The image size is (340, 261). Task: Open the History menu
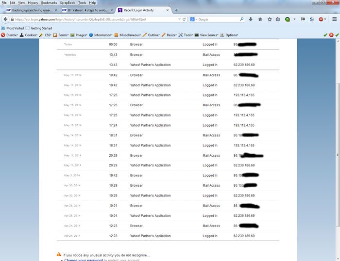pyautogui.click(x=33, y=3)
